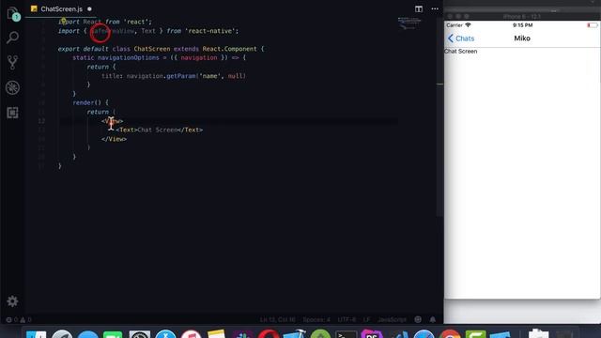Screen dimensions: 601x338
Task: Click the 'name' string in getParam
Action: (209, 76)
